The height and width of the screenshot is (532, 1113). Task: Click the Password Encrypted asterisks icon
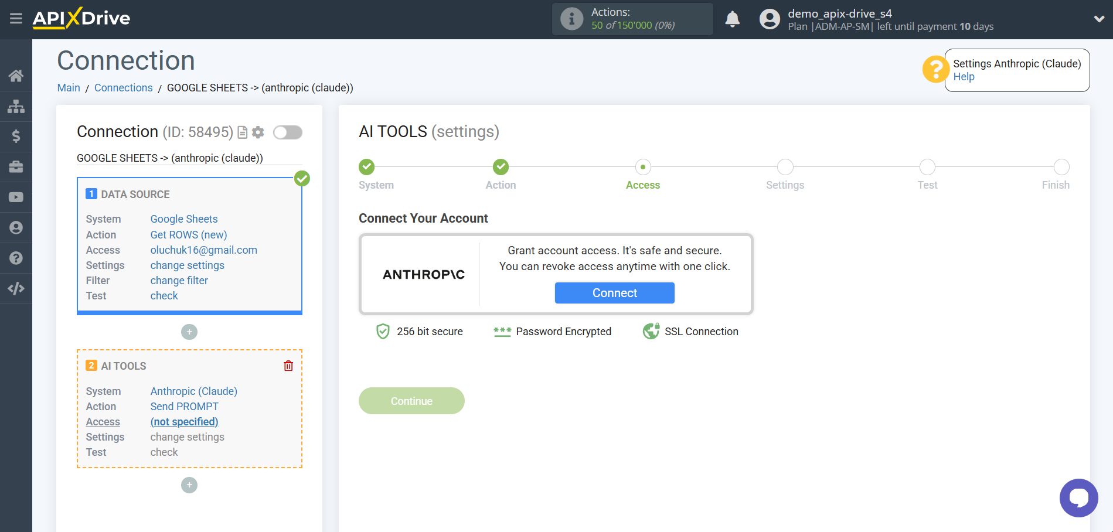[x=502, y=332]
